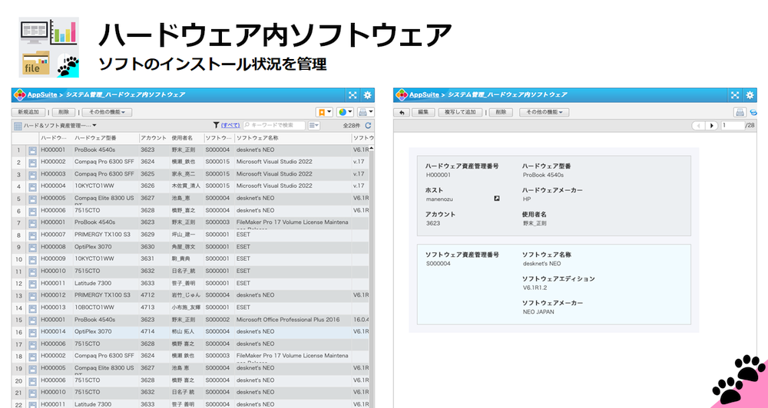The width and height of the screenshot is (768, 408).
Task: Click the funnel filter icon in the list toolbar
Action: [216, 125]
